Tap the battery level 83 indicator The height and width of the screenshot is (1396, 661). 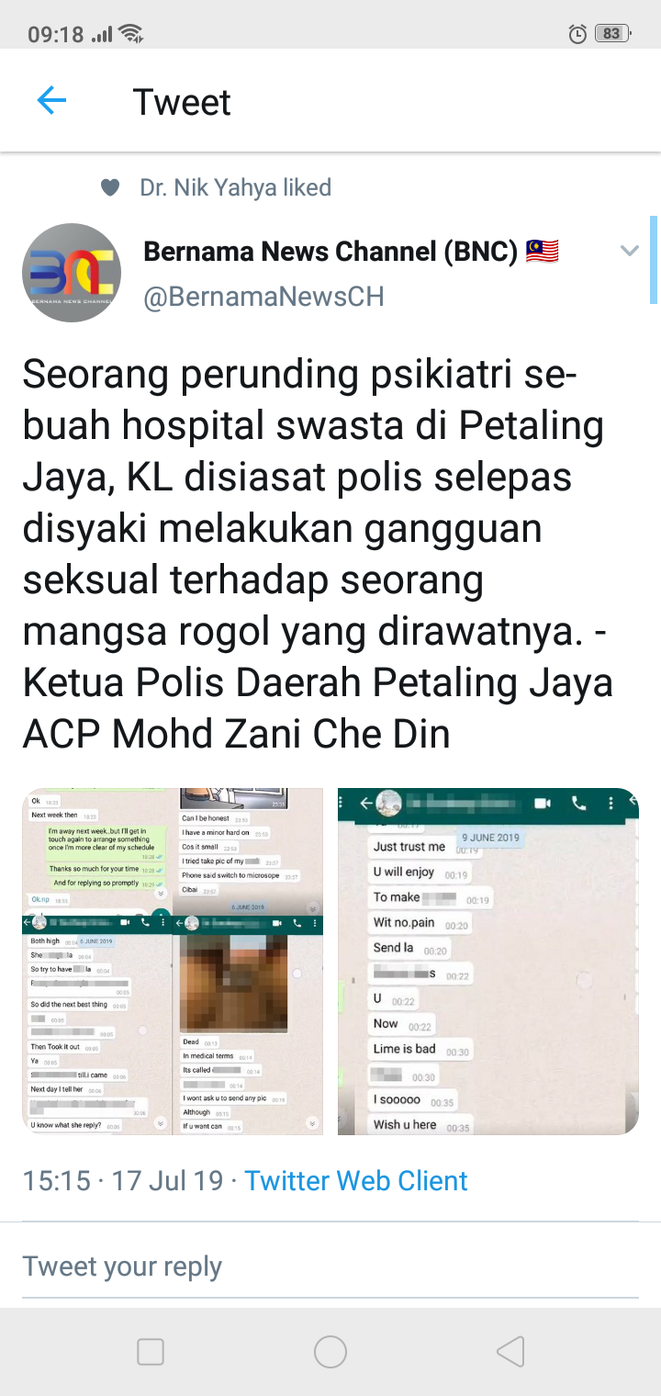(x=612, y=34)
